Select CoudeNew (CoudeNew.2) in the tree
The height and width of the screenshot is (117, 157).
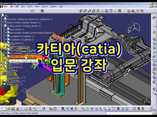pos(22,40)
